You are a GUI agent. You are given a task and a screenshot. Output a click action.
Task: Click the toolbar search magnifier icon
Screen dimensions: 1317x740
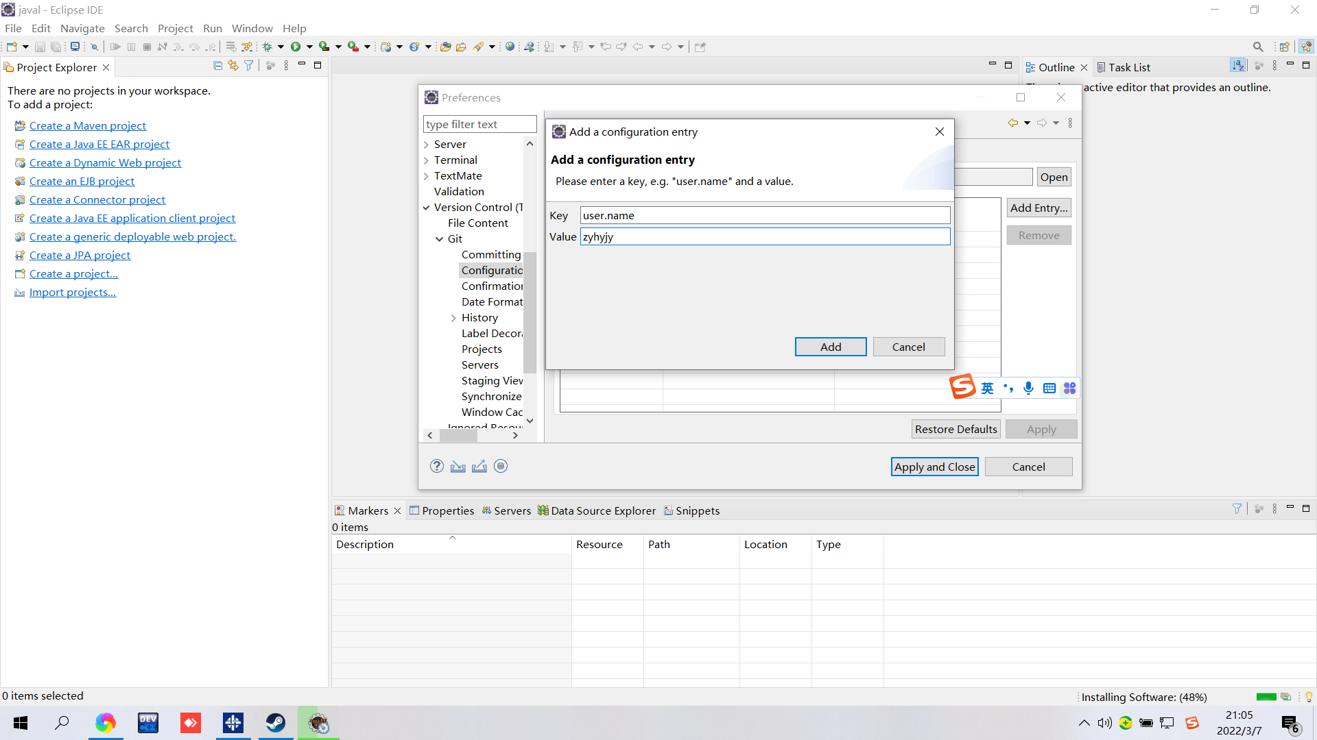[x=1257, y=47]
